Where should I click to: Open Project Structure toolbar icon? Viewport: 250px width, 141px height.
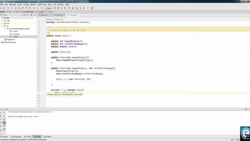pos(73,8)
